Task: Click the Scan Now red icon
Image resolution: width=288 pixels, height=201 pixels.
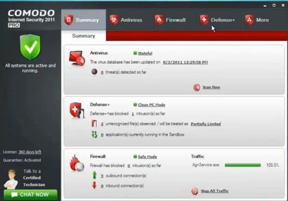Action: pyautogui.click(x=196, y=87)
